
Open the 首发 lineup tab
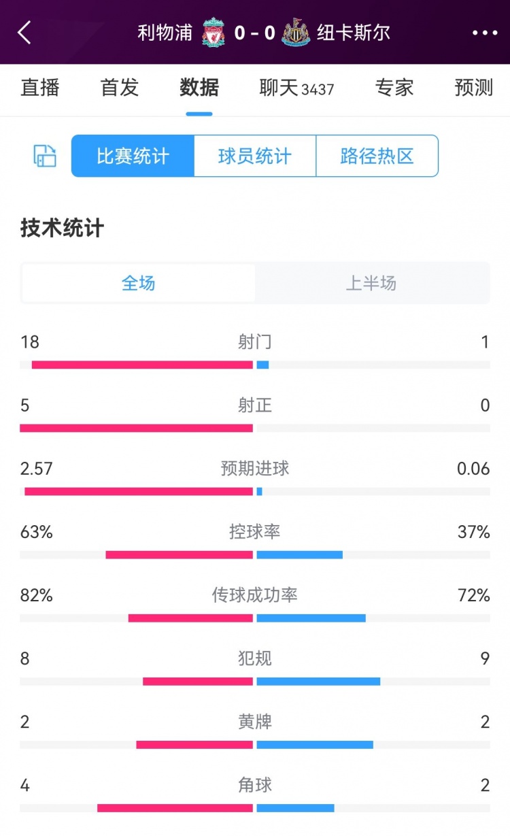point(120,88)
